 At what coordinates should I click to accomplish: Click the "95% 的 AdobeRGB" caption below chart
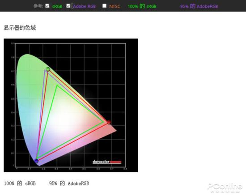pos(69,183)
